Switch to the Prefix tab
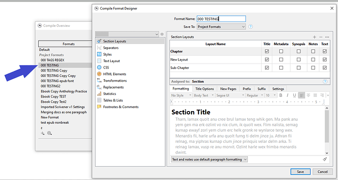 point(247,89)
